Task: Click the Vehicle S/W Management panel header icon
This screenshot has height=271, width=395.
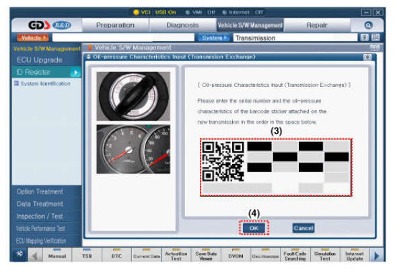Action: click(375, 47)
